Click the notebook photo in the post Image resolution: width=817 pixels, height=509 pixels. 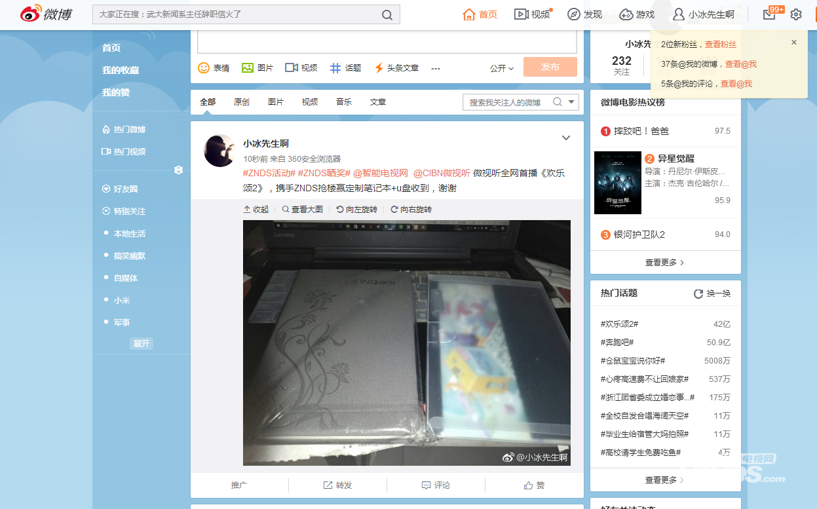(x=407, y=343)
